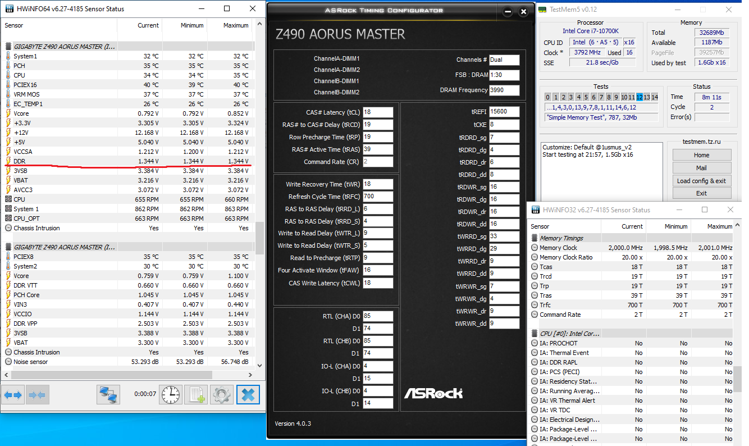Click the '32689Mb' total memory value
Screen dimensions: 749x446
point(711,33)
